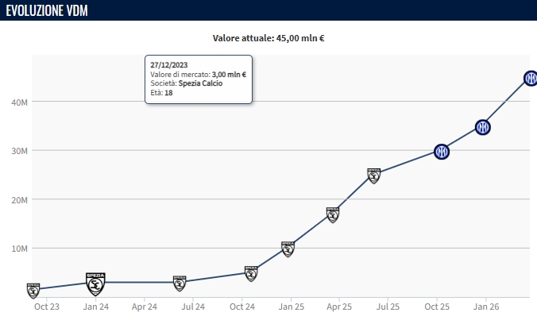Click the 20M y-axis label
The height and width of the screenshot is (324, 537).
[x=19, y=199]
